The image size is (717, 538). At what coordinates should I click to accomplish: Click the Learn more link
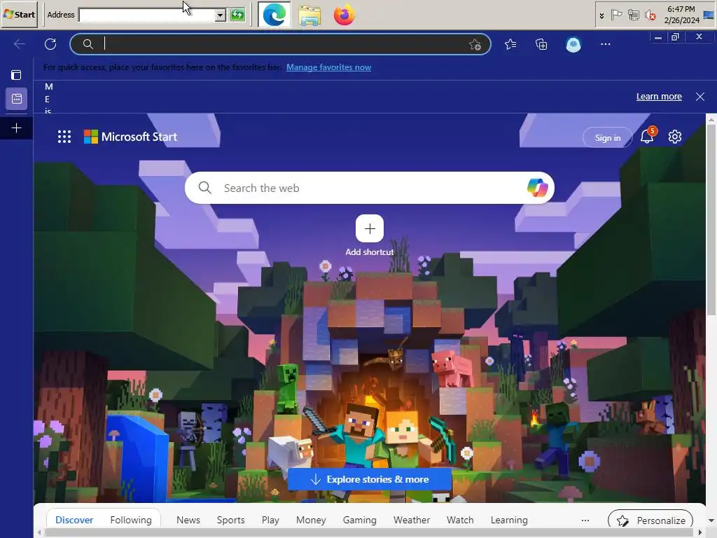[659, 97]
